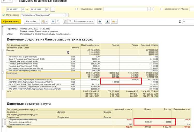Expand Перечисление на другой счет row
The width and height of the screenshot is (194, 132).
pyautogui.click(x=5, y=122)
